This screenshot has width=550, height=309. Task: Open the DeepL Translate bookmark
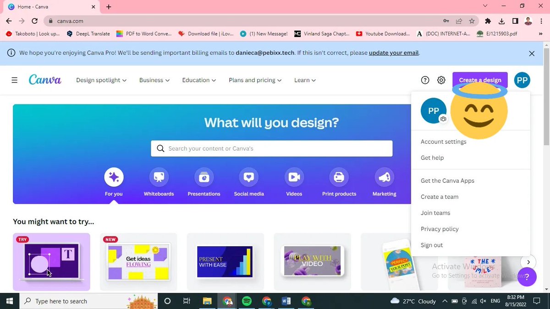tap(88, 34)
